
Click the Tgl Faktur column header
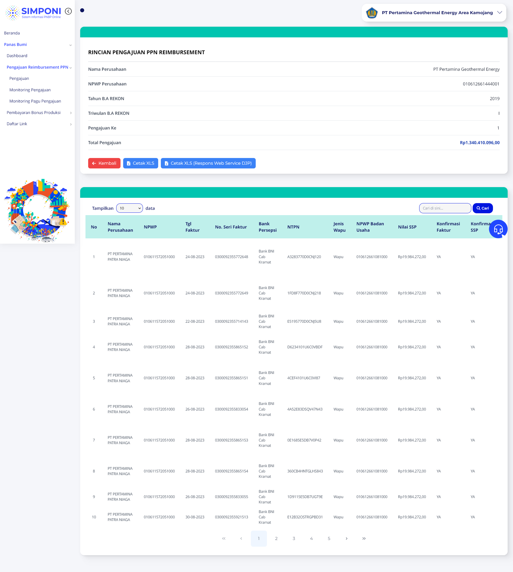coord(193,227)
